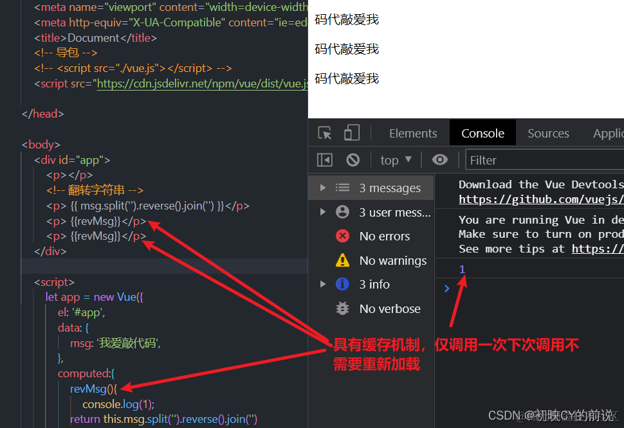Select the second 码代敲爱我 paragraph in page
Viewport: 624px width, 428px height.
click(x=347, y=49)
